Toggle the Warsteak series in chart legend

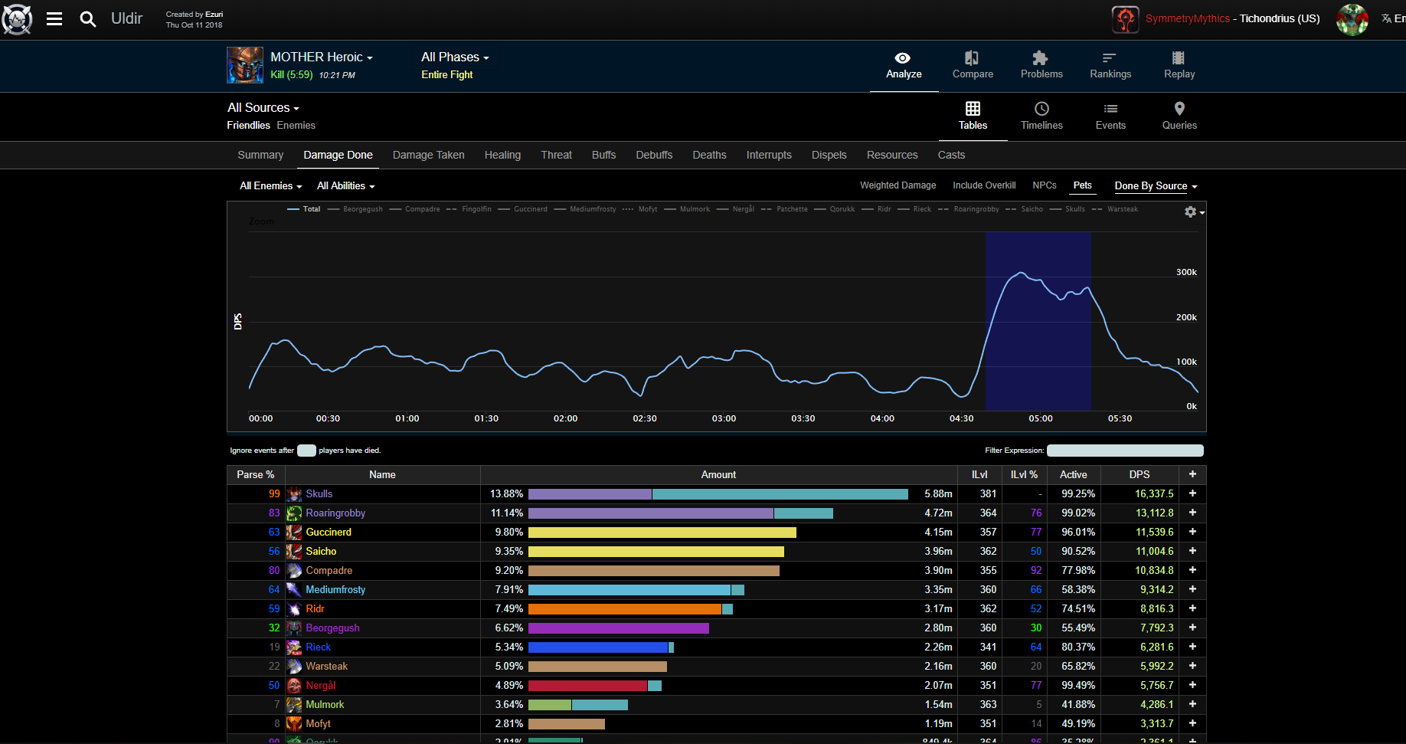[x=1115, y=209]
